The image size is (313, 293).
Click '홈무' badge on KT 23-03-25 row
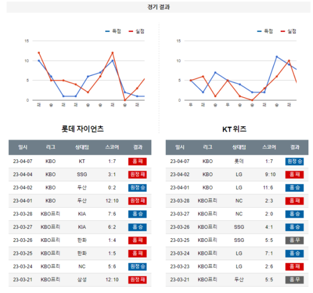tap(294, 240)
